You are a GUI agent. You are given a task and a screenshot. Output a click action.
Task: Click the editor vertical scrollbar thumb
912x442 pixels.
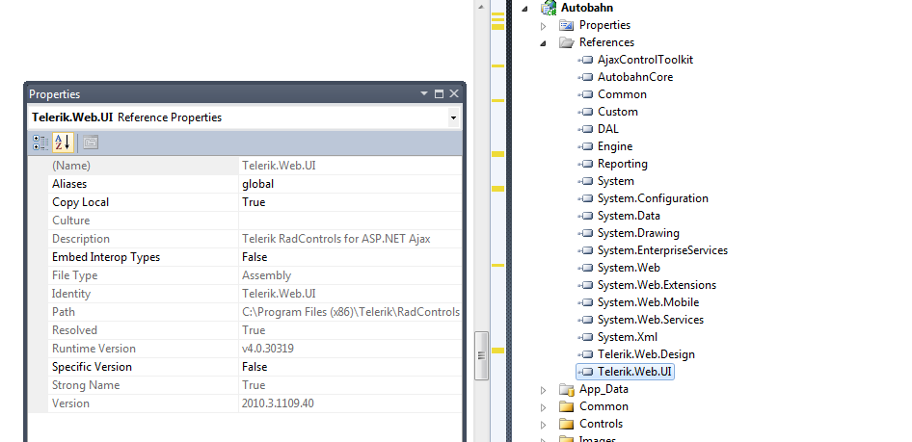tap(483, 354)
